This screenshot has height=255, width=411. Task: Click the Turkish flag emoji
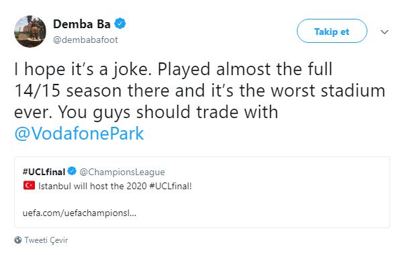coord(29,185)
